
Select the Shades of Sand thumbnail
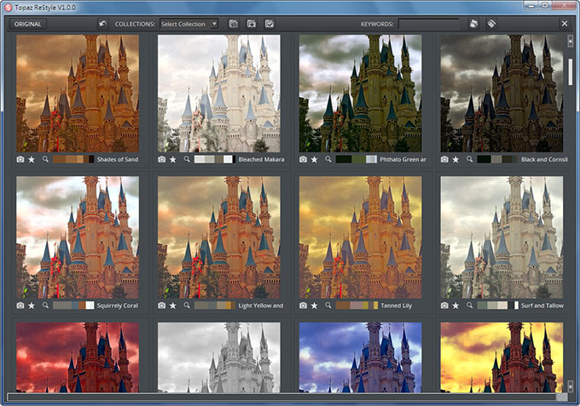(x=78, y=94)
